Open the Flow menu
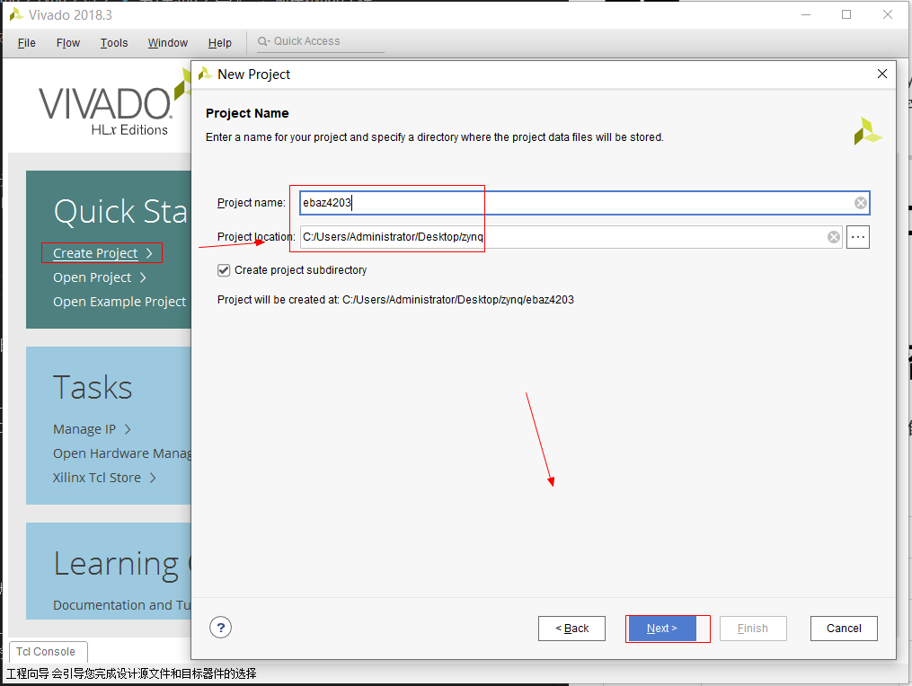Image resolution: width=912 pixels, height=686 pixels. pos(68,43)
